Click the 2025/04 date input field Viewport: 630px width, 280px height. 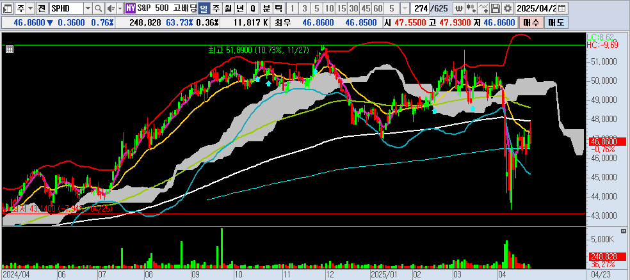coord(537,8)
